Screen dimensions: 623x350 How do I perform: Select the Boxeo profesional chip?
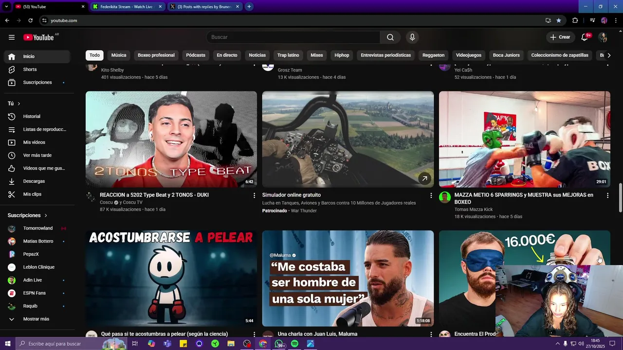[x=156, y=55]
